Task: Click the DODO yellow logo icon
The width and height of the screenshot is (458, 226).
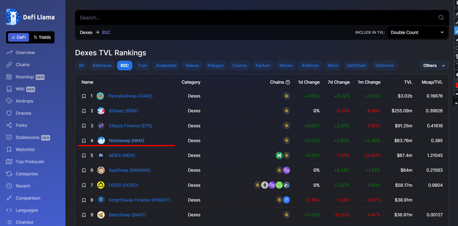Action: tap(101, 185)
